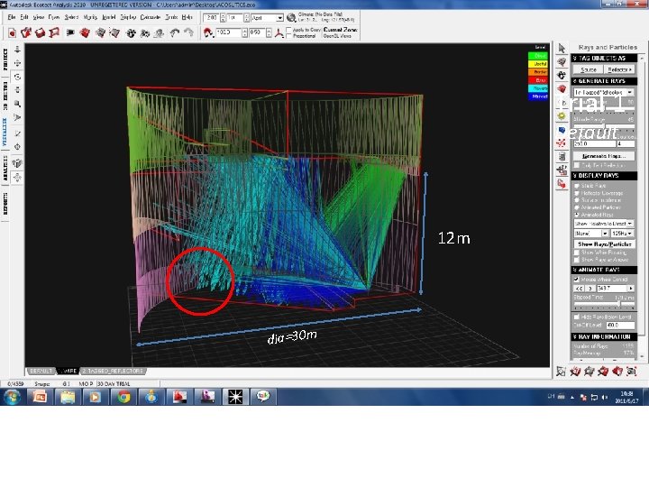Click the Redo arrow toolbar icon

[188, 32]
